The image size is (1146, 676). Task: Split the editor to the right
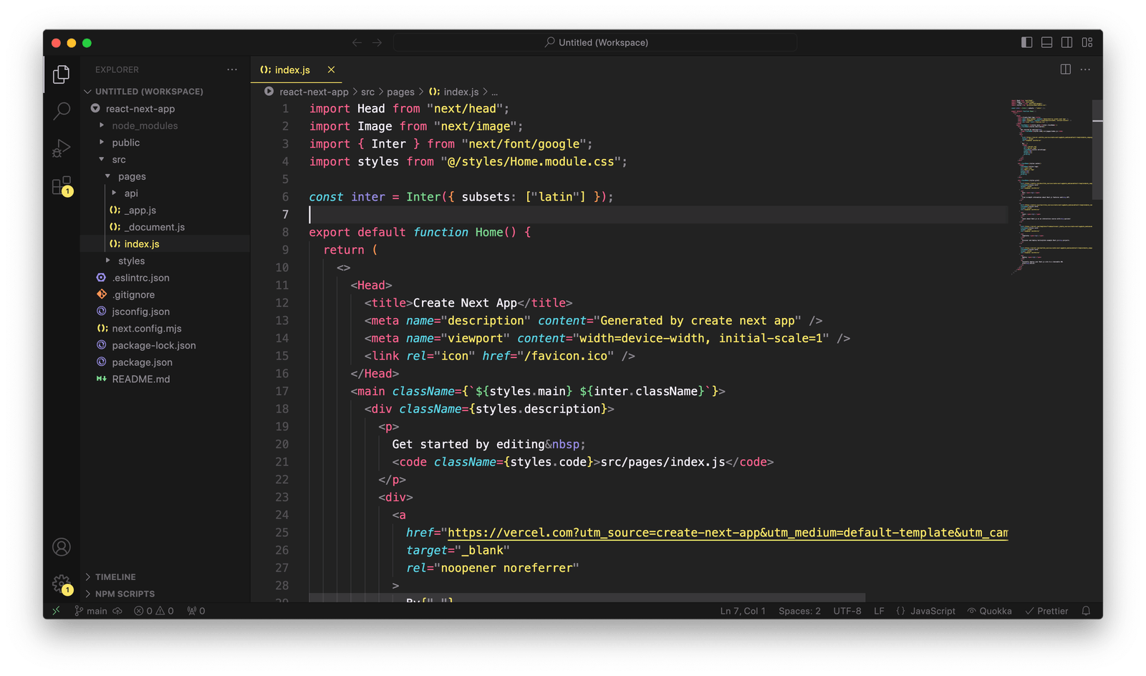coord(1066,69)
